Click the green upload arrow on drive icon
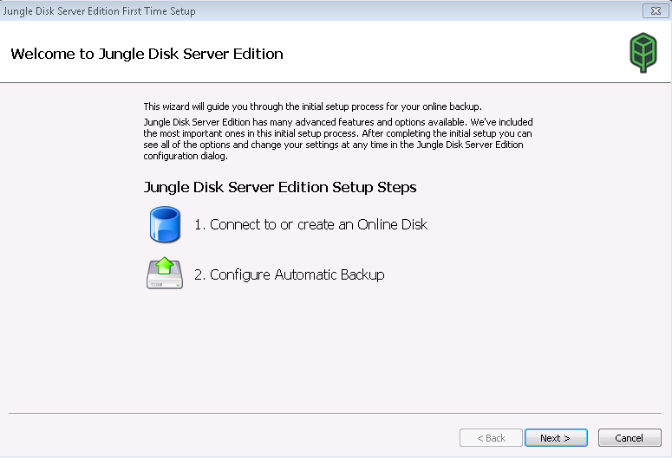The height and width of the screenshot is (458, 672). [165, 266]
